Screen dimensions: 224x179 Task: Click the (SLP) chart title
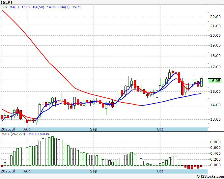[7, 2]
